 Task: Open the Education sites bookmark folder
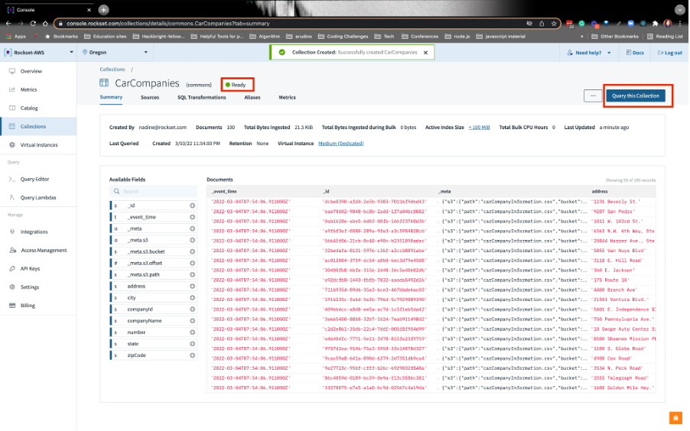(105, 37)
